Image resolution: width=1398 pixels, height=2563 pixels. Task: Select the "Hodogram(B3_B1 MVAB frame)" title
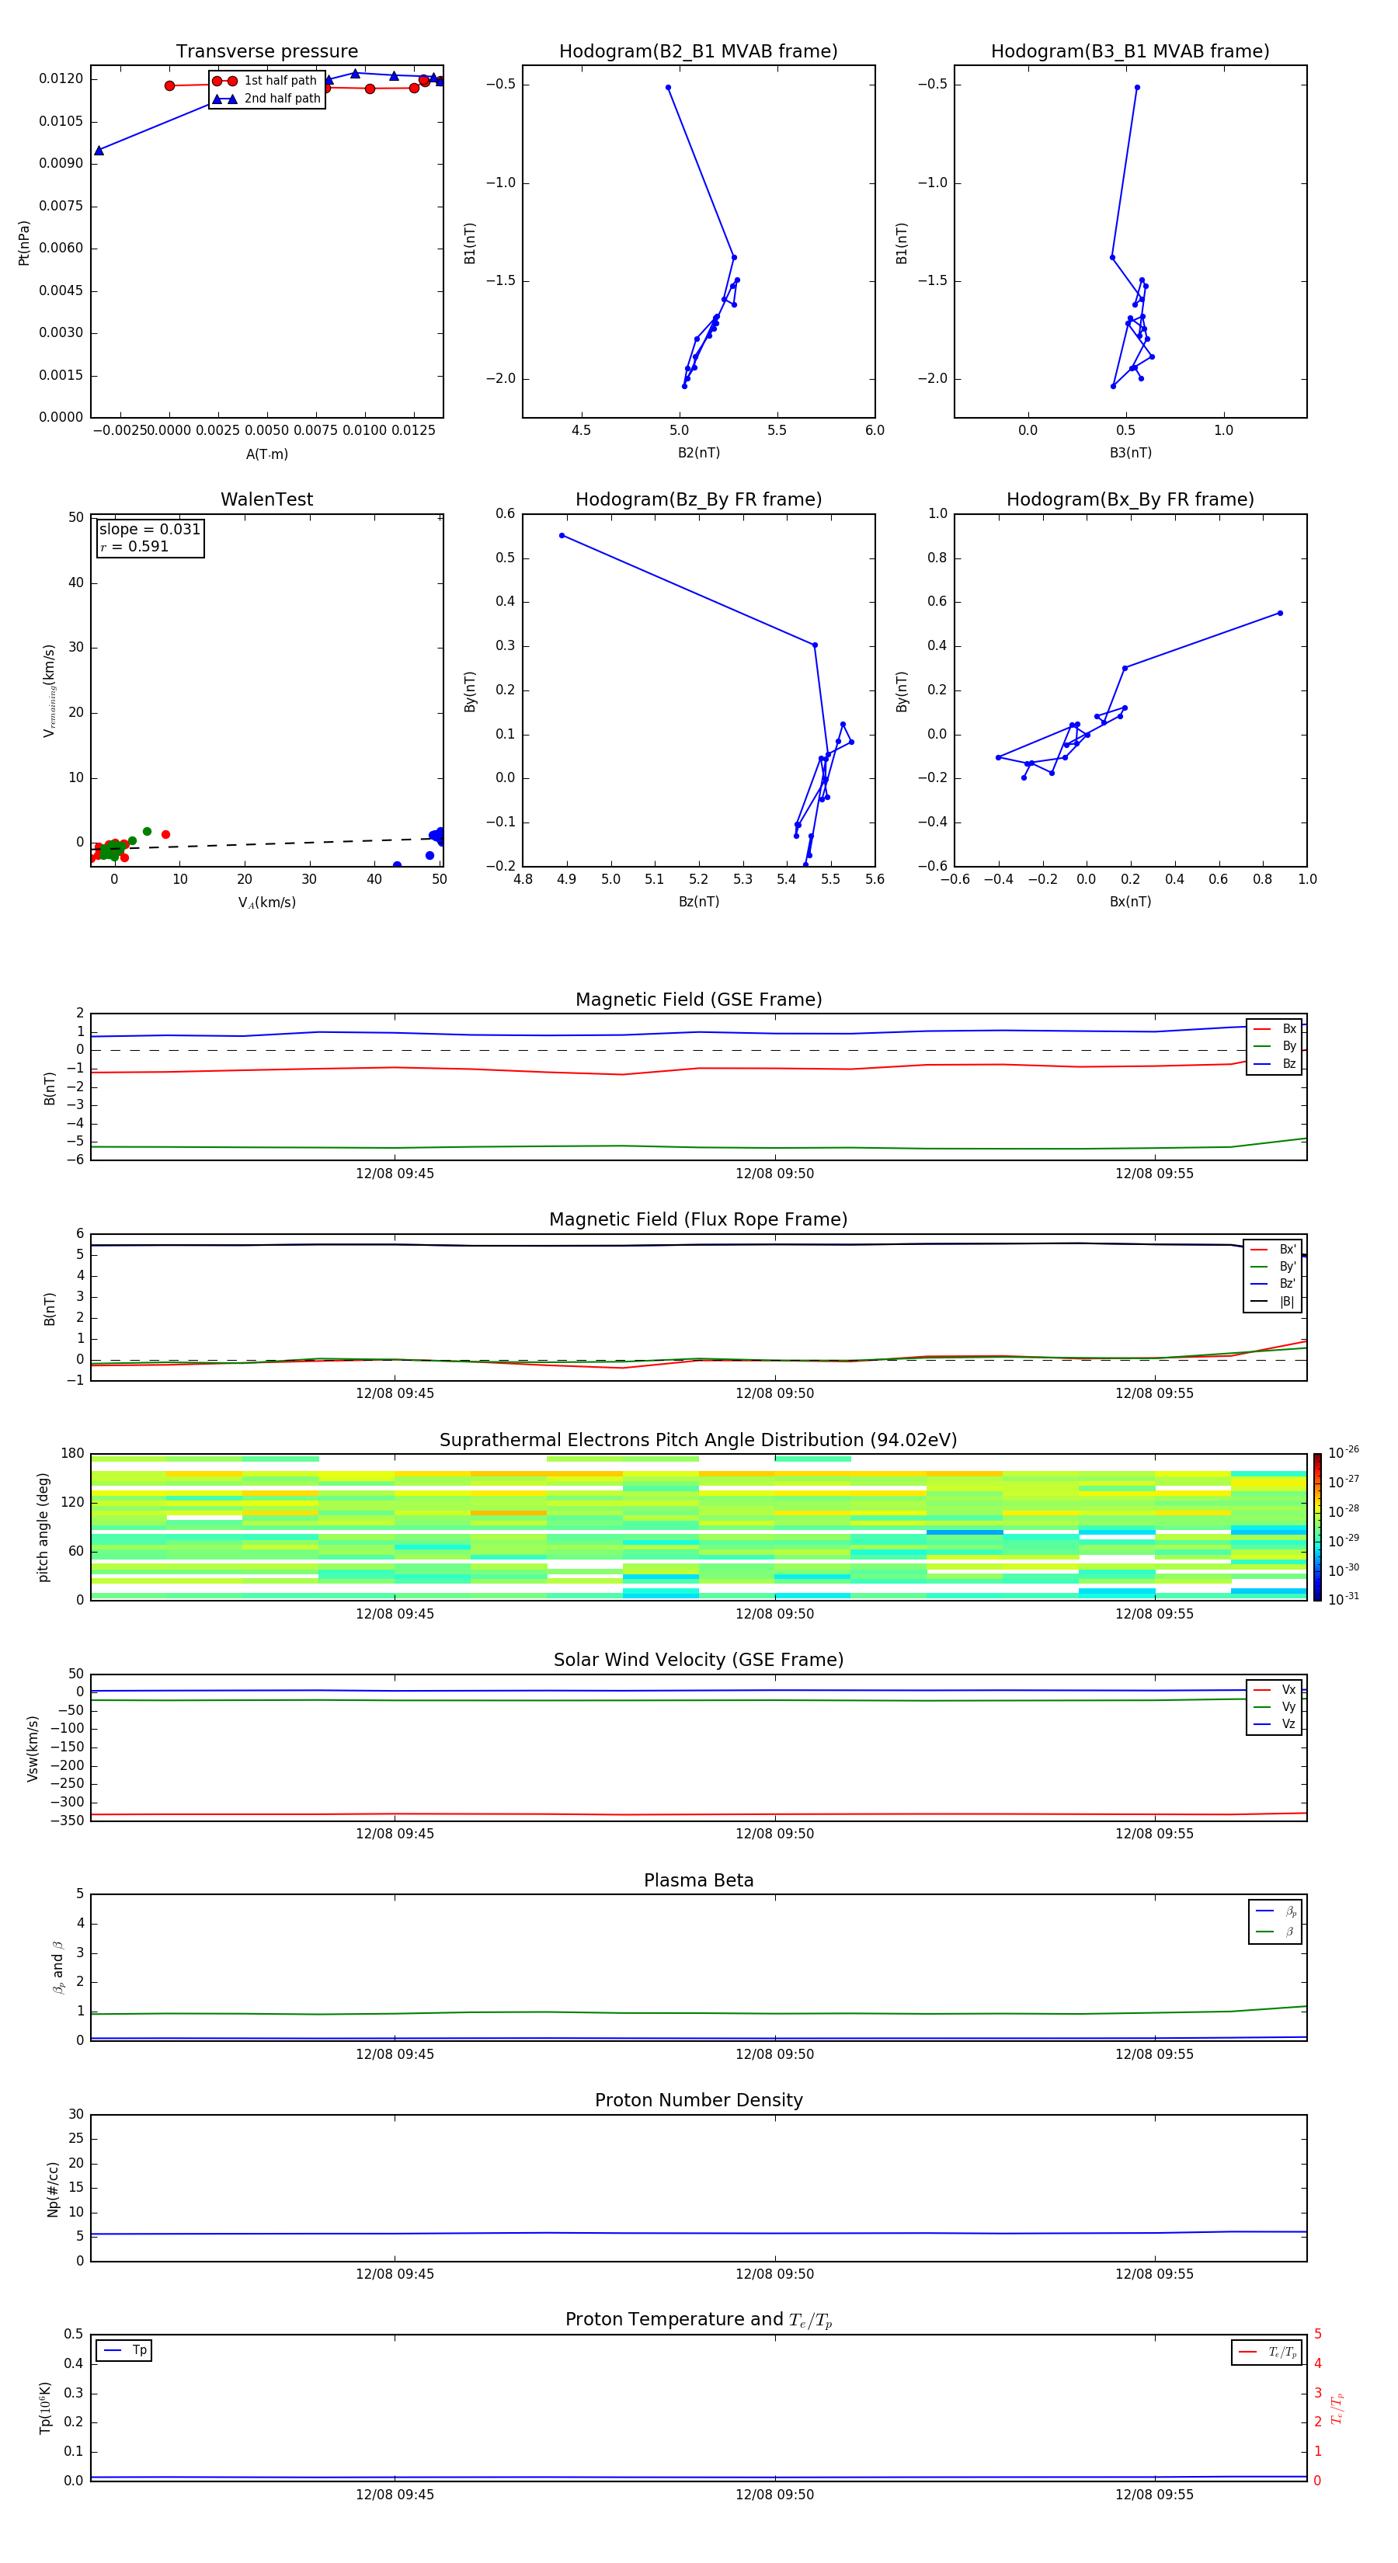point(1130,52)
